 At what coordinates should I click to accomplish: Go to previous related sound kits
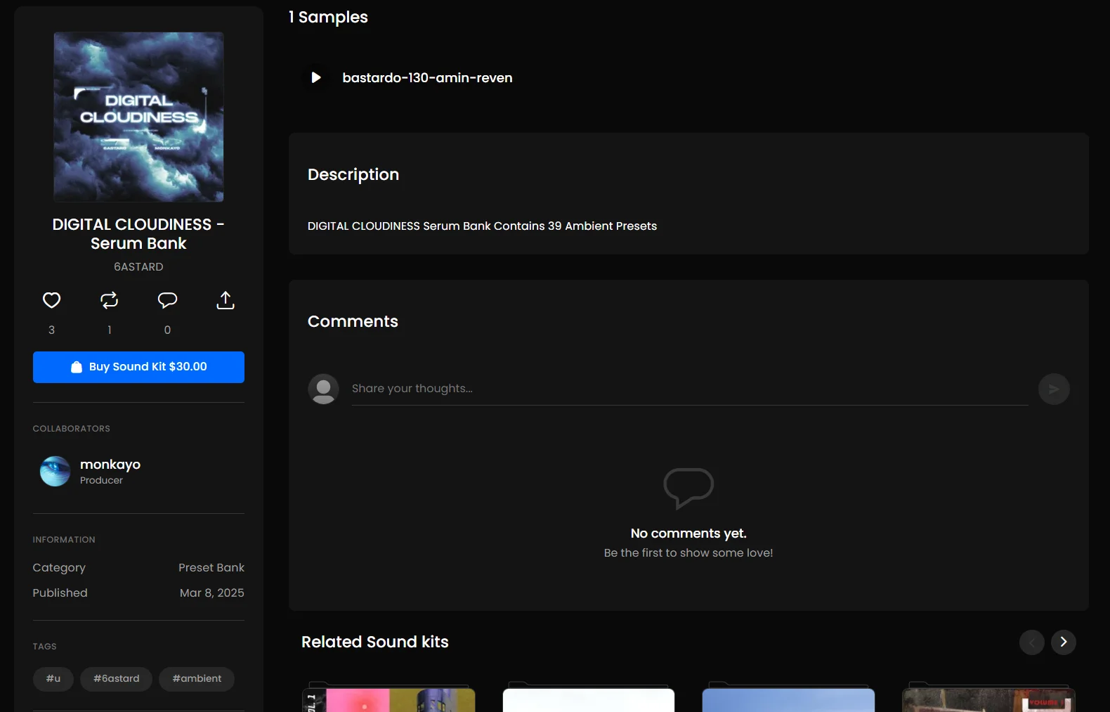pyautogui.click(x=1032, y=642)
